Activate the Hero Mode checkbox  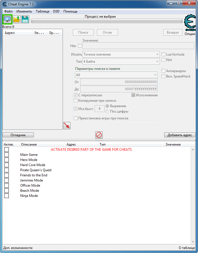pyautogui.click(x=7, y=160)
